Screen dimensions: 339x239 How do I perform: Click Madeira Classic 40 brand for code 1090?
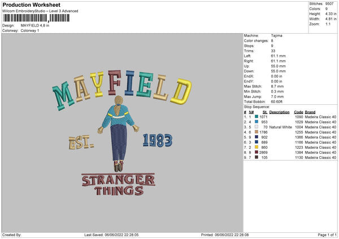click(320, 117)
